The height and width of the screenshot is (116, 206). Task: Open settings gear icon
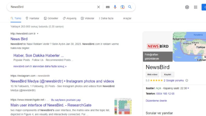[187, 7]
